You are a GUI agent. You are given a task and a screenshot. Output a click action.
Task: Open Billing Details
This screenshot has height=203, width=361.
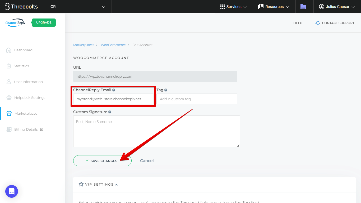26,129
